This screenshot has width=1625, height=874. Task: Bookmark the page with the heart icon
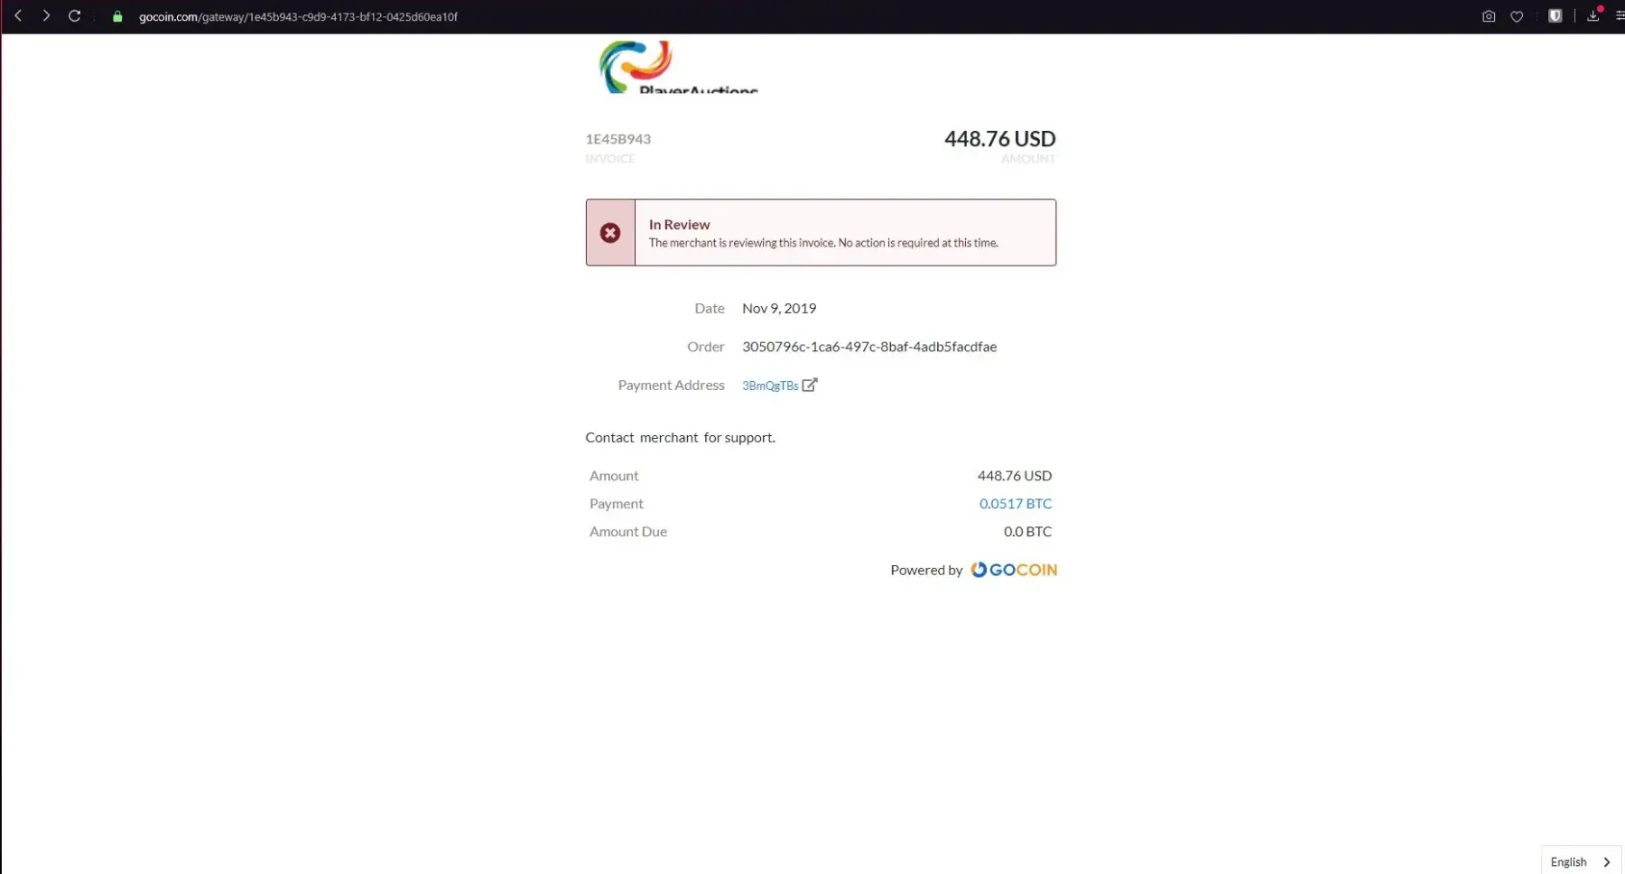pyautogui.click(x=1517, y=16)
